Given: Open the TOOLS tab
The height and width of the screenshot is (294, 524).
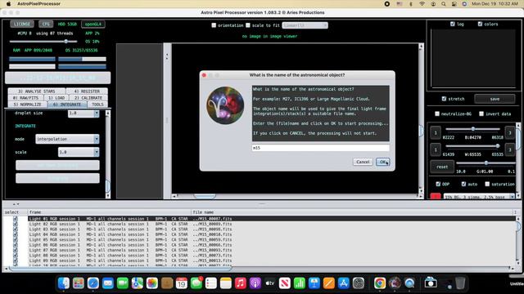Looking at the screenshot, I should pos(97,105).
